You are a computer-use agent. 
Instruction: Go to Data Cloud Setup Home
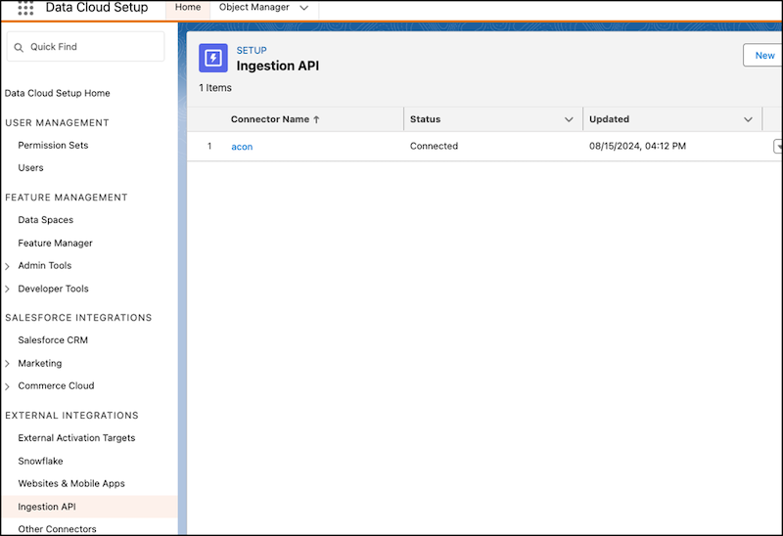58,93
